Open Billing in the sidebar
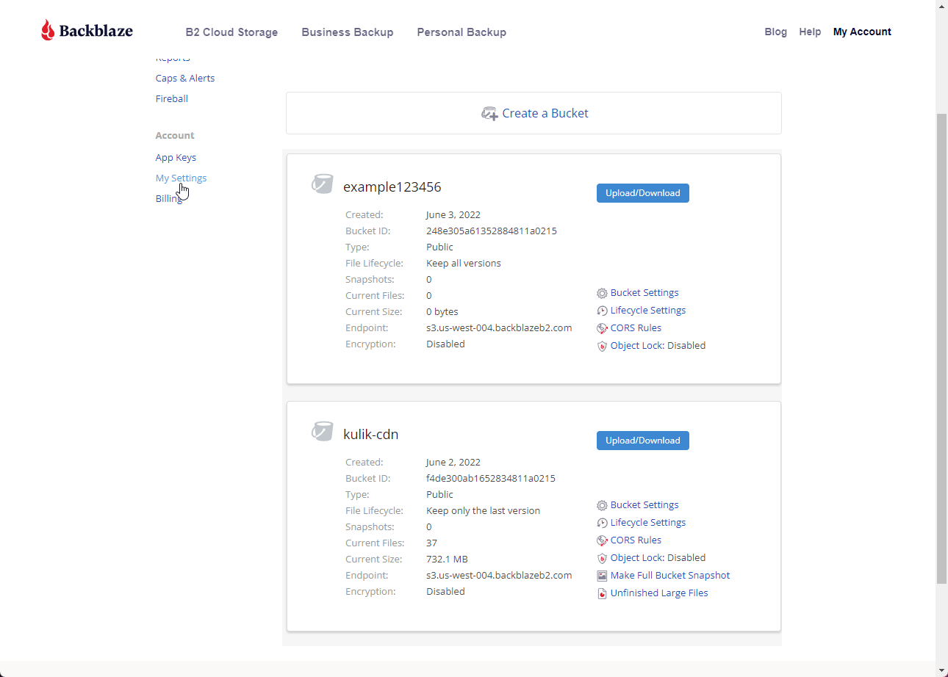 click(x=169, y=198)
